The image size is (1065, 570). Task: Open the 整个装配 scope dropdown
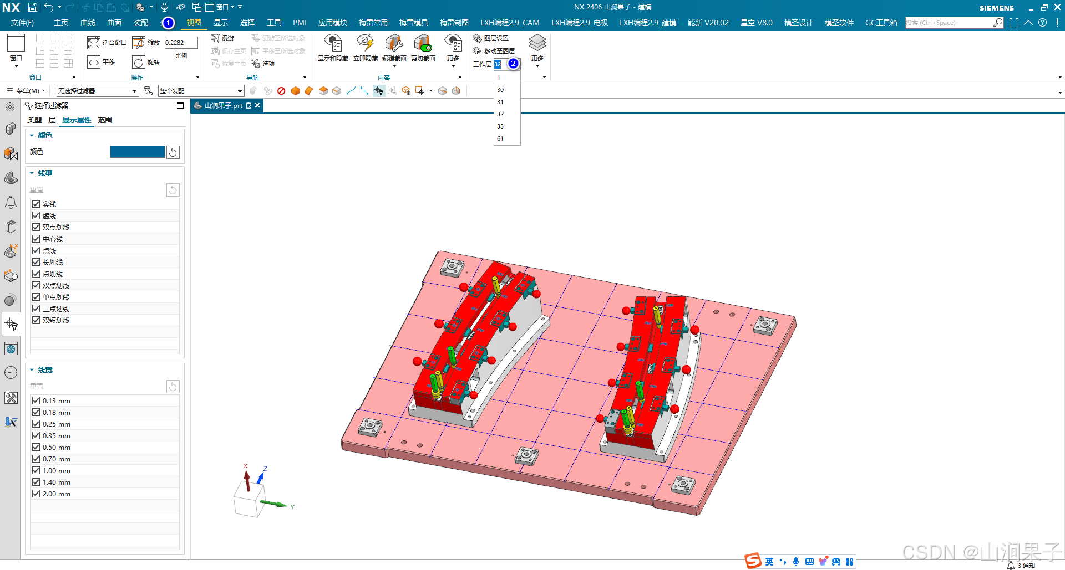pyautogui.click(x=201, y=91)
